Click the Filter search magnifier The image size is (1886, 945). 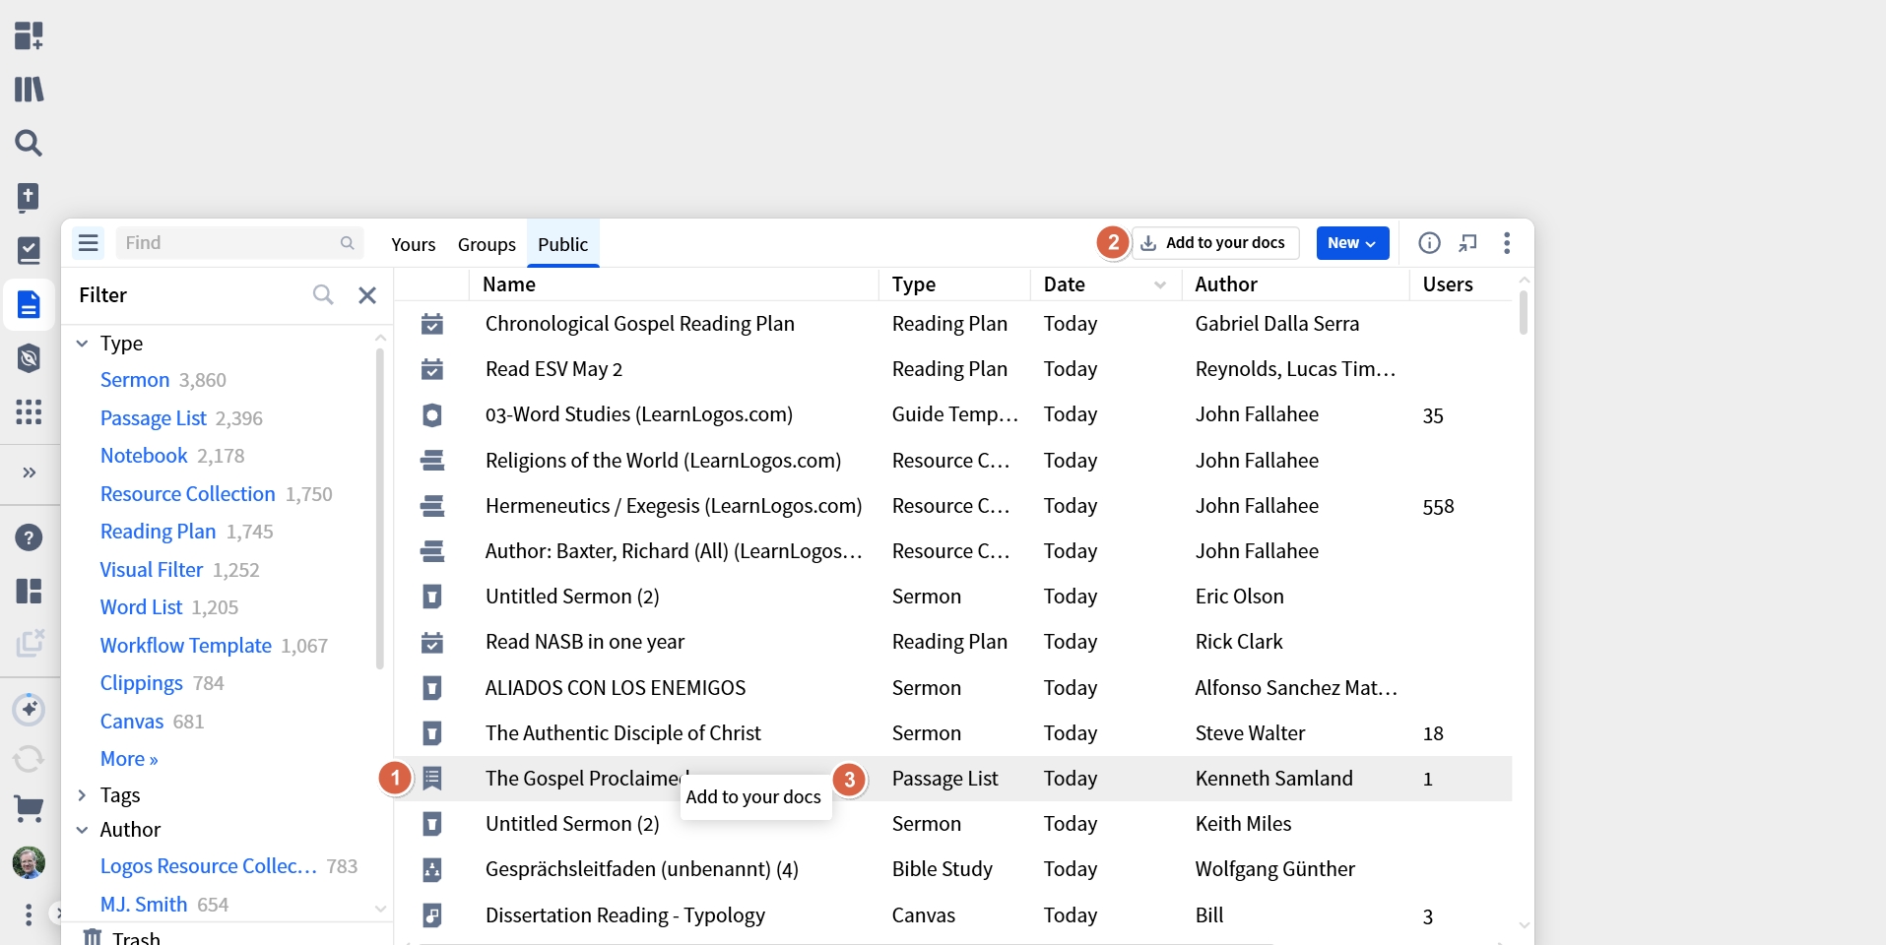tap(323, 295)
